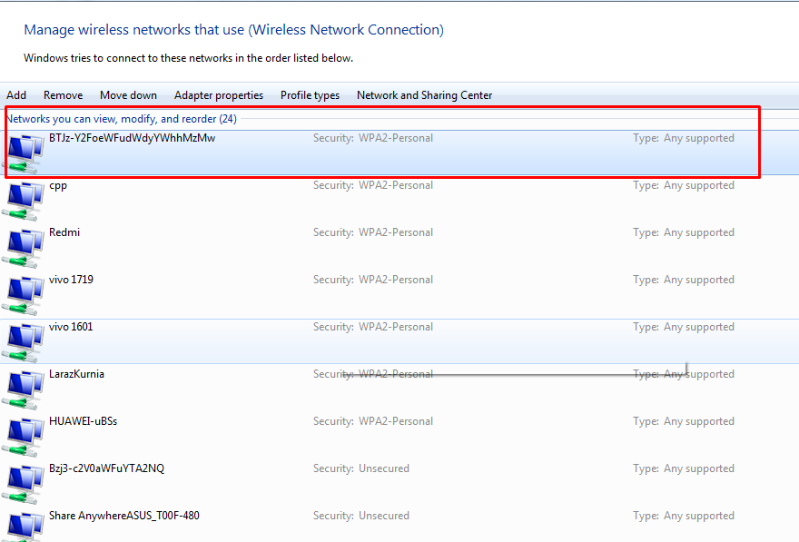Open Network and Sharing Center
The image size is (799, 542).
point(424,95)
